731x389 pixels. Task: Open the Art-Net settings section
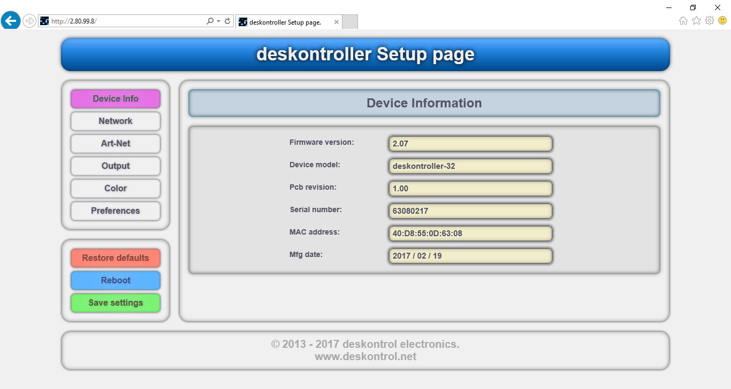116,144
